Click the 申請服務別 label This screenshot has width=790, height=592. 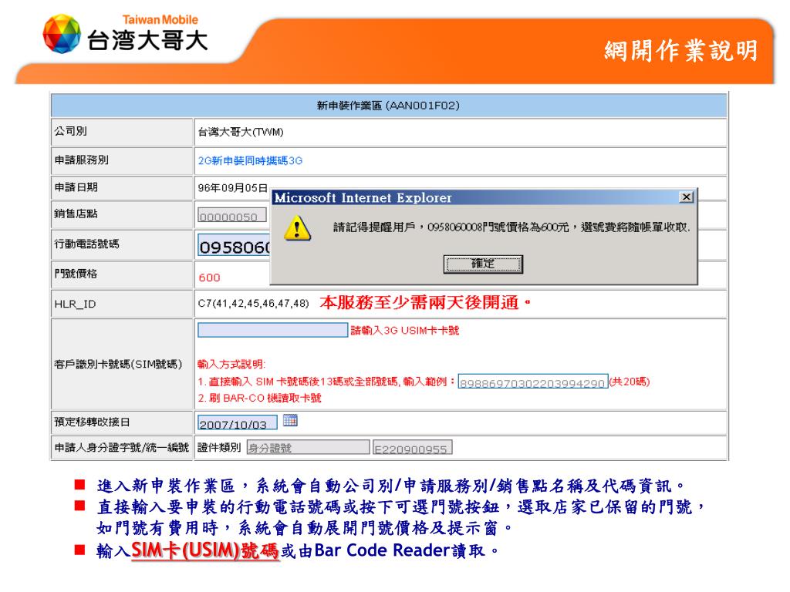(81, 160)
